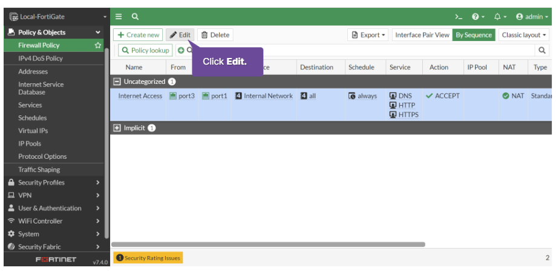
Task: Sort by IP Pool column header
Action: [477, 67]
